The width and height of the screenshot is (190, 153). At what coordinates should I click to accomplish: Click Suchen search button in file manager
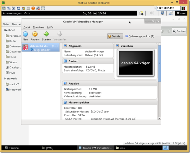coord(179,31)
